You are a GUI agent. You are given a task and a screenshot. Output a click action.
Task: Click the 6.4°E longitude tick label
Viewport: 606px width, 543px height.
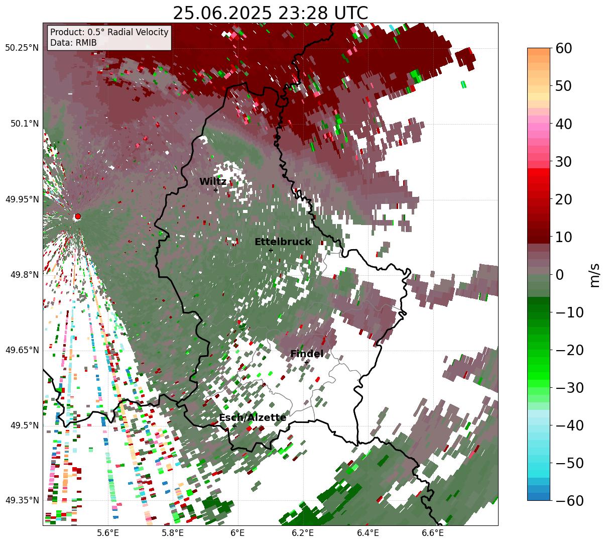[368, 533]
